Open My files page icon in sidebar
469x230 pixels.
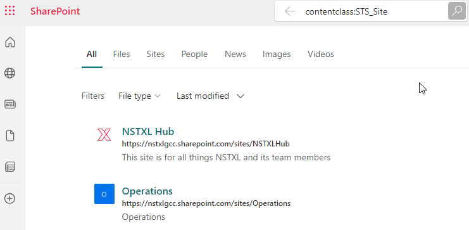(x=10, y=136)
